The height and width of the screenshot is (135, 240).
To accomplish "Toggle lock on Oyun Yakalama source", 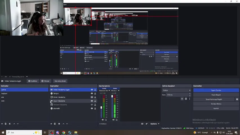I will (95, 101).
